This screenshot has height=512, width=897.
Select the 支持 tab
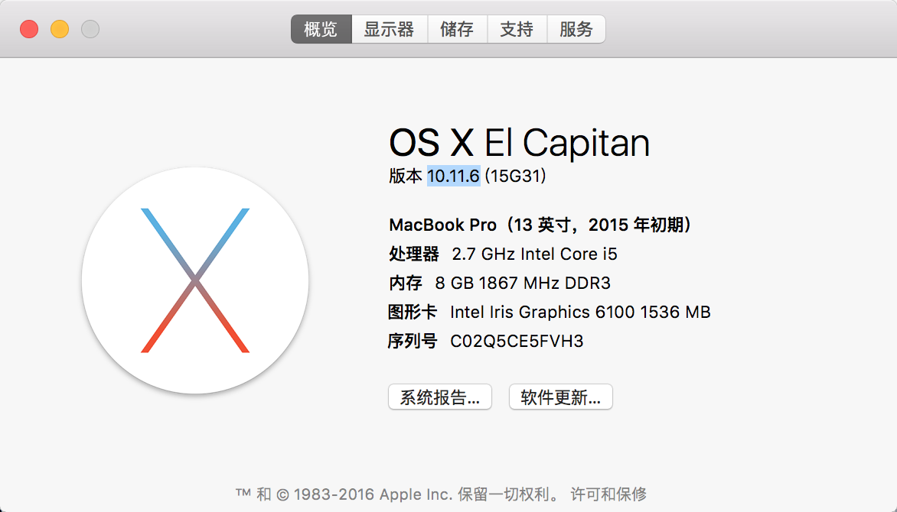[x=517, y=30]
